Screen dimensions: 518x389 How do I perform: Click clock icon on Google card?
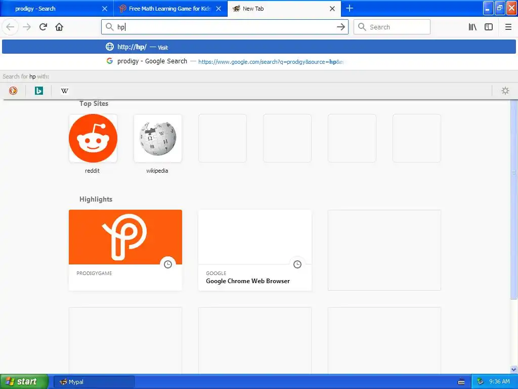point(297,264)
